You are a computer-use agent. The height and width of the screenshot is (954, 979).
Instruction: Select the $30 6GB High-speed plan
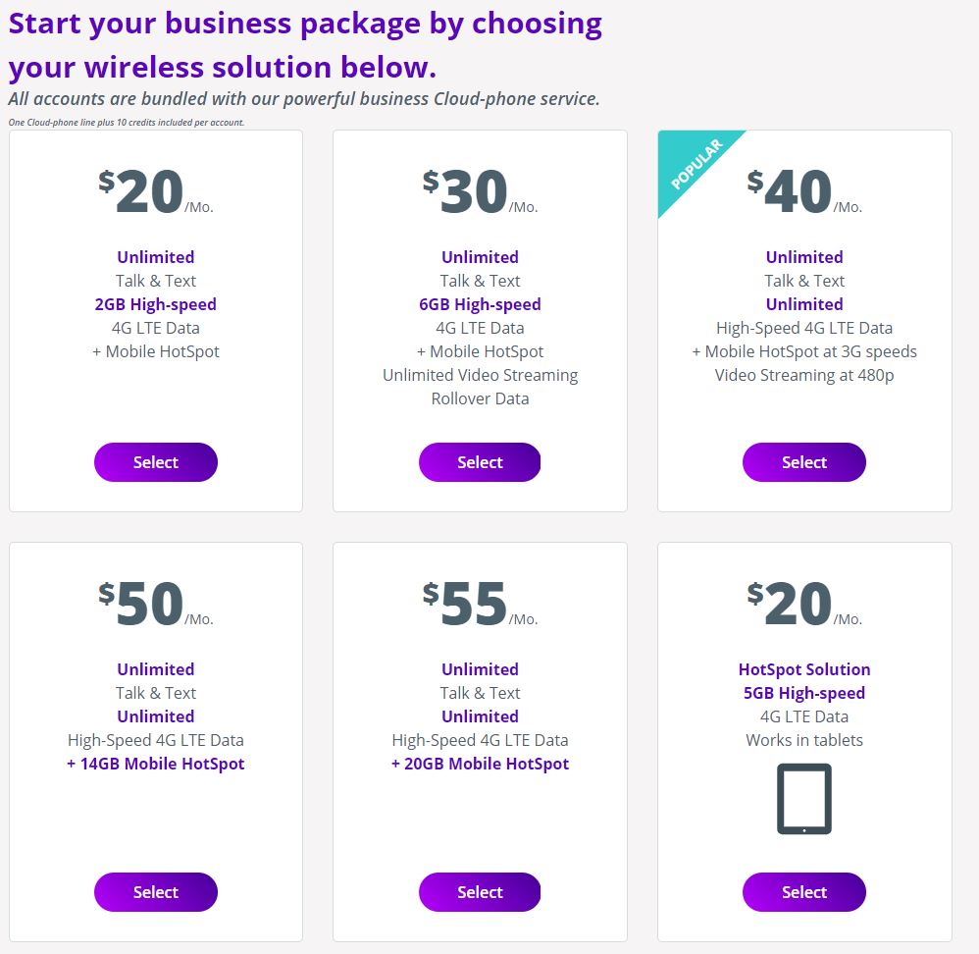480,462
